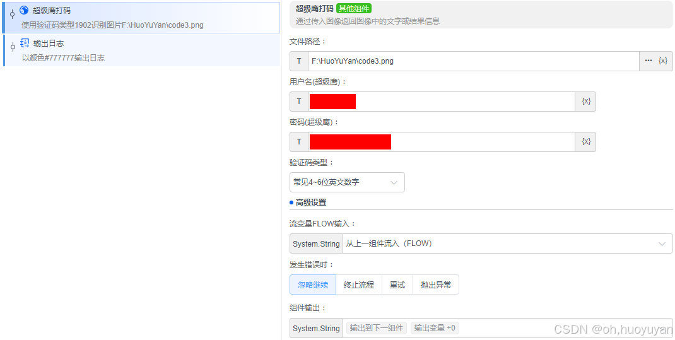Screen dimensions: 675x340
Task: Click T type icon of 用户名 field
Action: point(299,102)
